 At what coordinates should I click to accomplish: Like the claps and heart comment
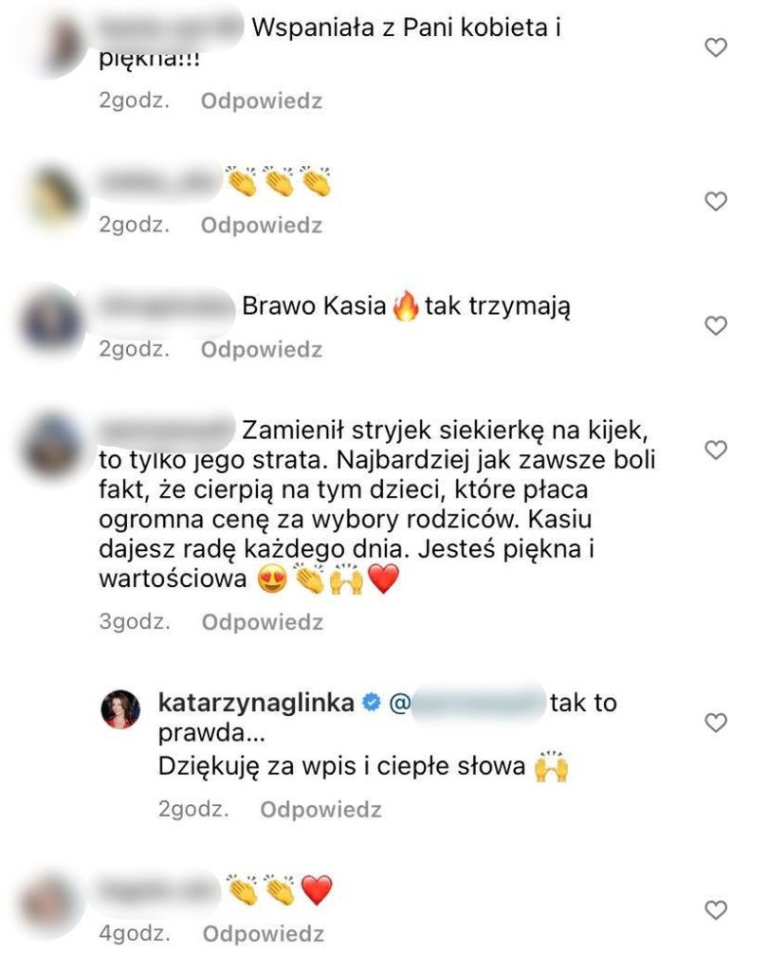(716, 910)
